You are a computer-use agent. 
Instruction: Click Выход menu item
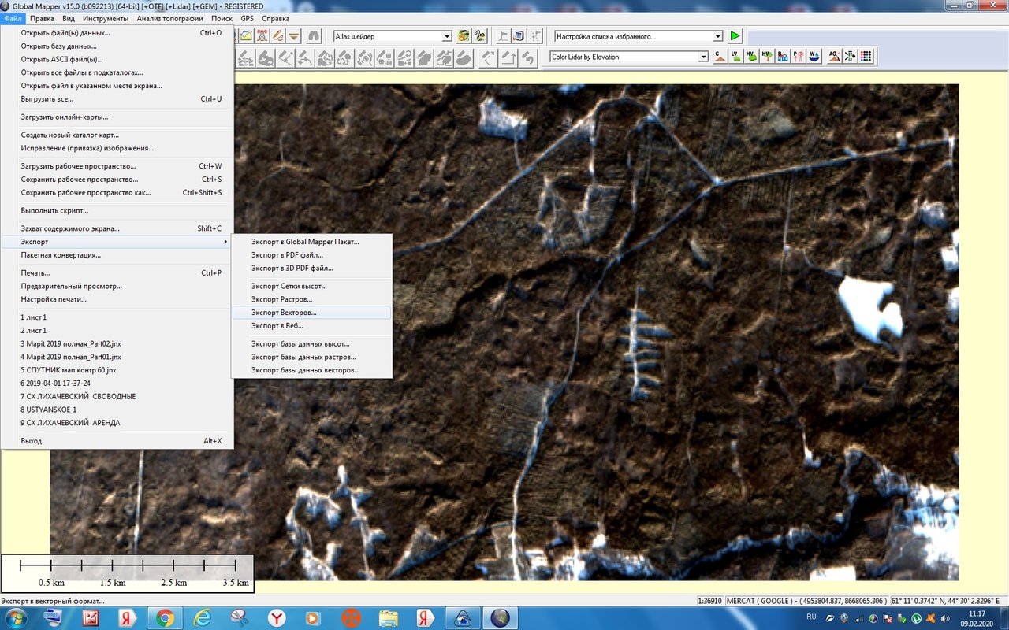click(x=117, y=441)
